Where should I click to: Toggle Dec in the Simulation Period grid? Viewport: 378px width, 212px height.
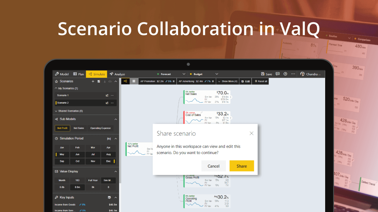click(108, 161)
